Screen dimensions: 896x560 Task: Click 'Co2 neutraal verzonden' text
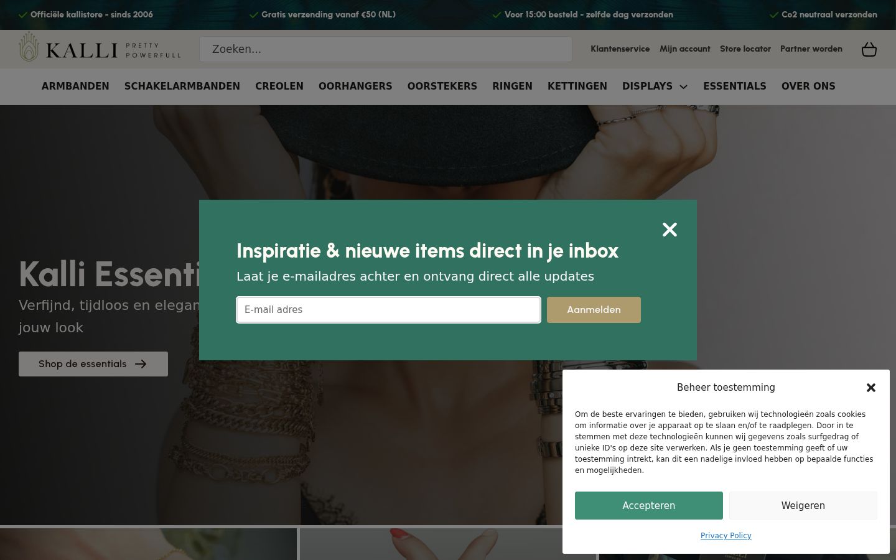point(829,14)
